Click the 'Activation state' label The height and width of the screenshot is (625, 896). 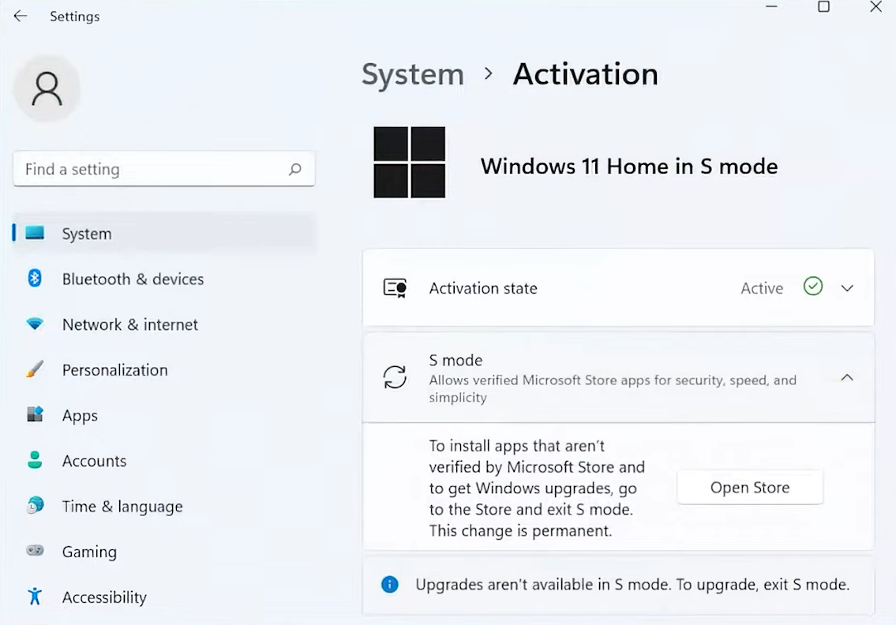[x=483, y=288]
